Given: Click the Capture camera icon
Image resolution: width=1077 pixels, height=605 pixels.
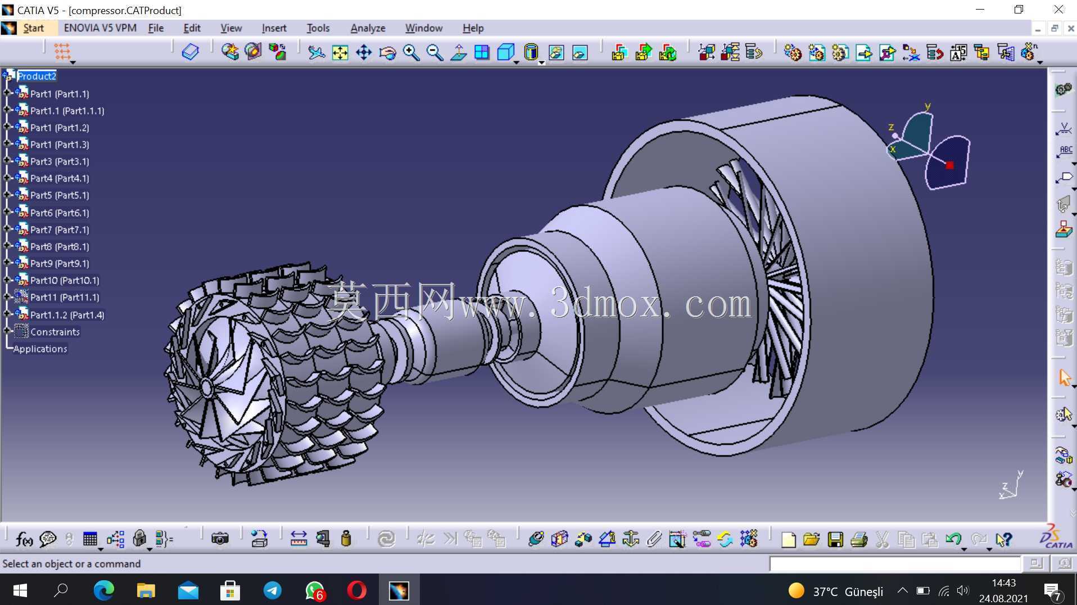Looking at the screenshot, I should point(220,539).
